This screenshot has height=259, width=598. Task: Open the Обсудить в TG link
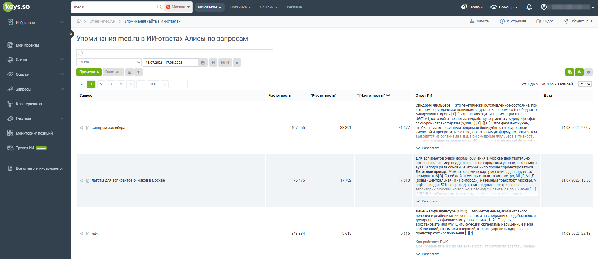[578, 21]
